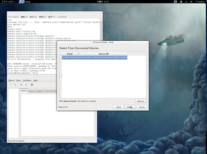Open the keyboard icon in top panel

(175, 2)
